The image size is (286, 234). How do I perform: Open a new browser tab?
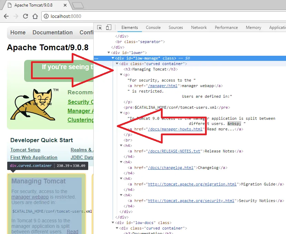(x=78, y=6)
